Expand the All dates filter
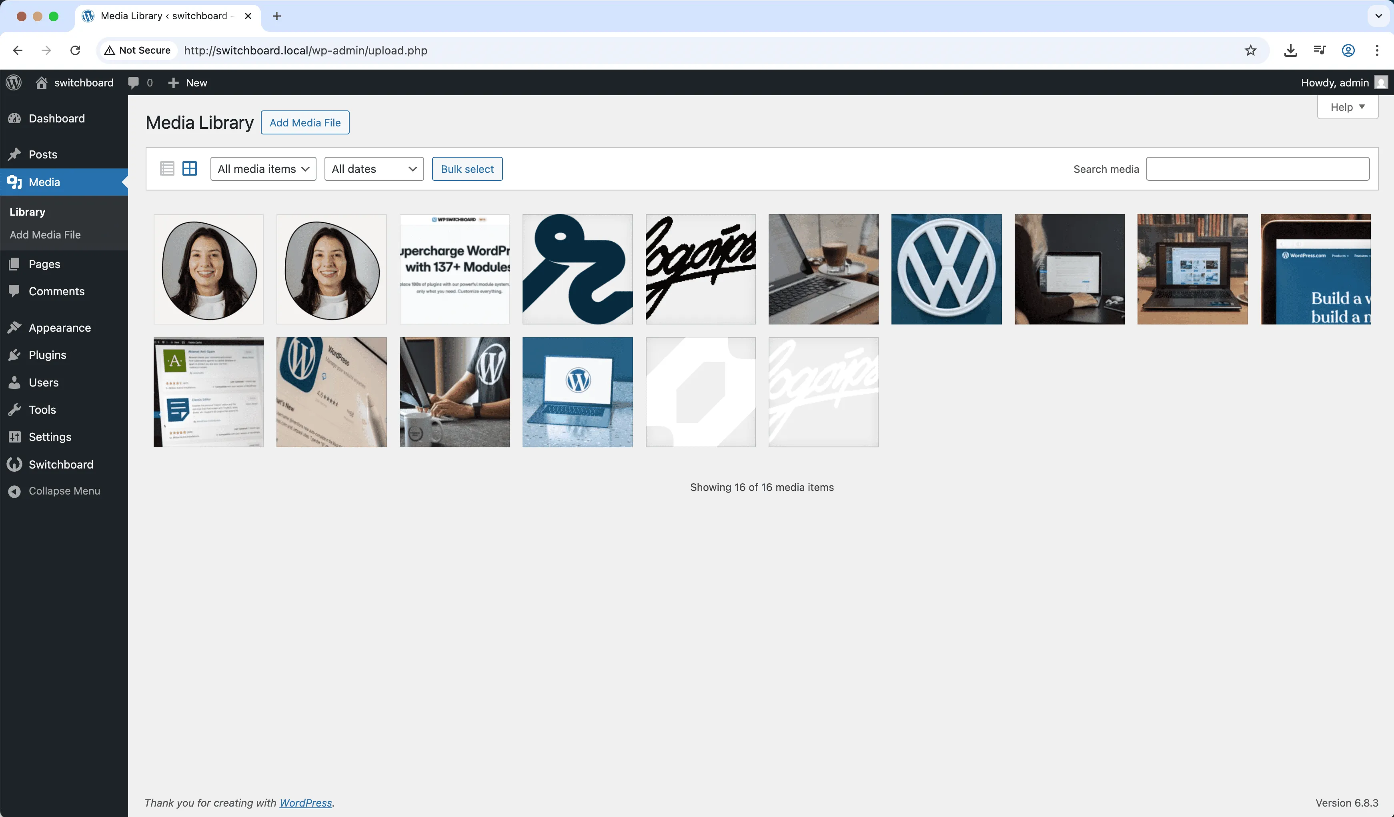Screen dimensions: 1394x817 point(373,169)
